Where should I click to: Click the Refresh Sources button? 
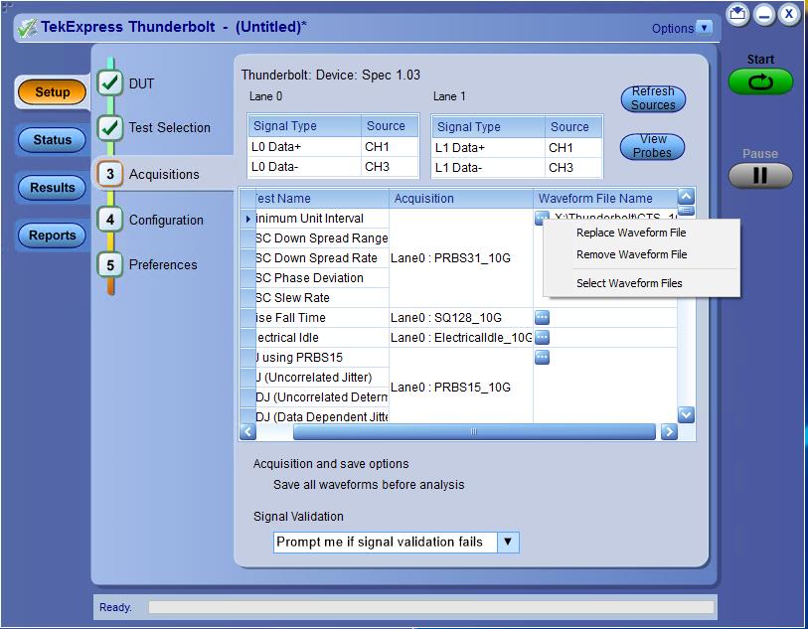(x=653, y=98)
